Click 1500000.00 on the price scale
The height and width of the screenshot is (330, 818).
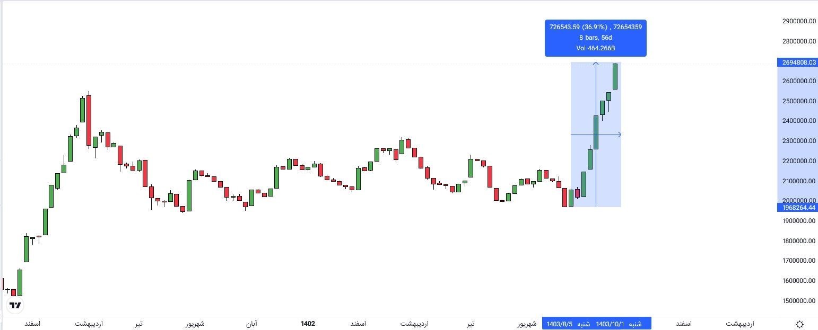pos(798,301)
